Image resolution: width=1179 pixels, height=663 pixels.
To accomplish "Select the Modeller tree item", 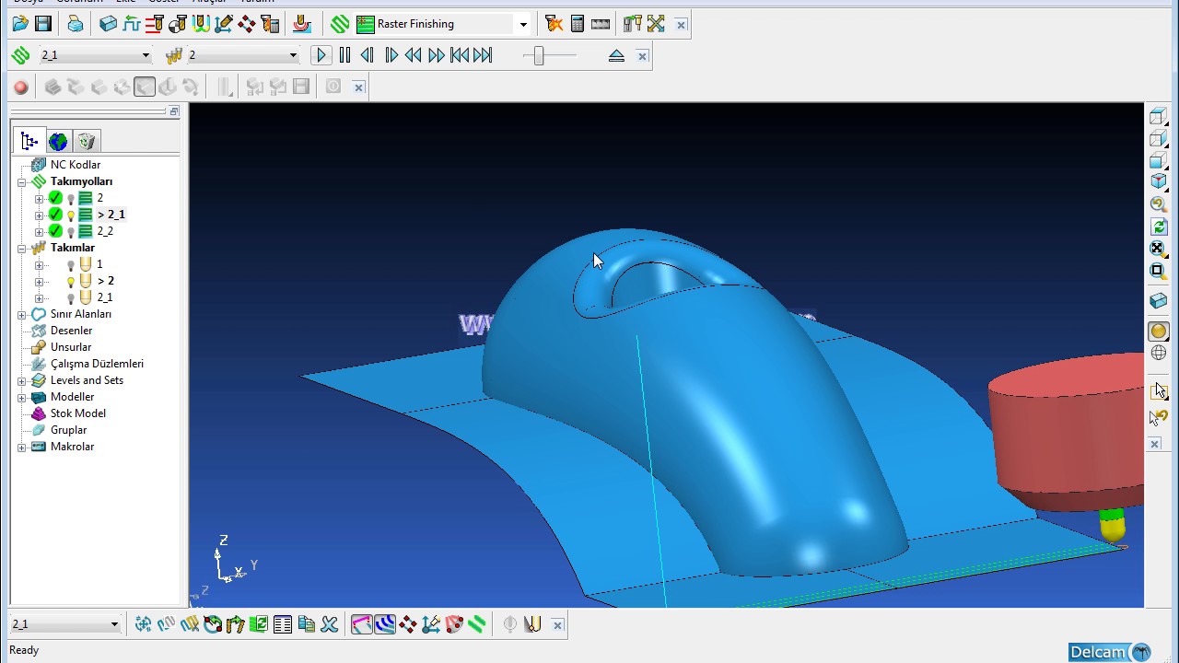I will (x=72, y=397).
